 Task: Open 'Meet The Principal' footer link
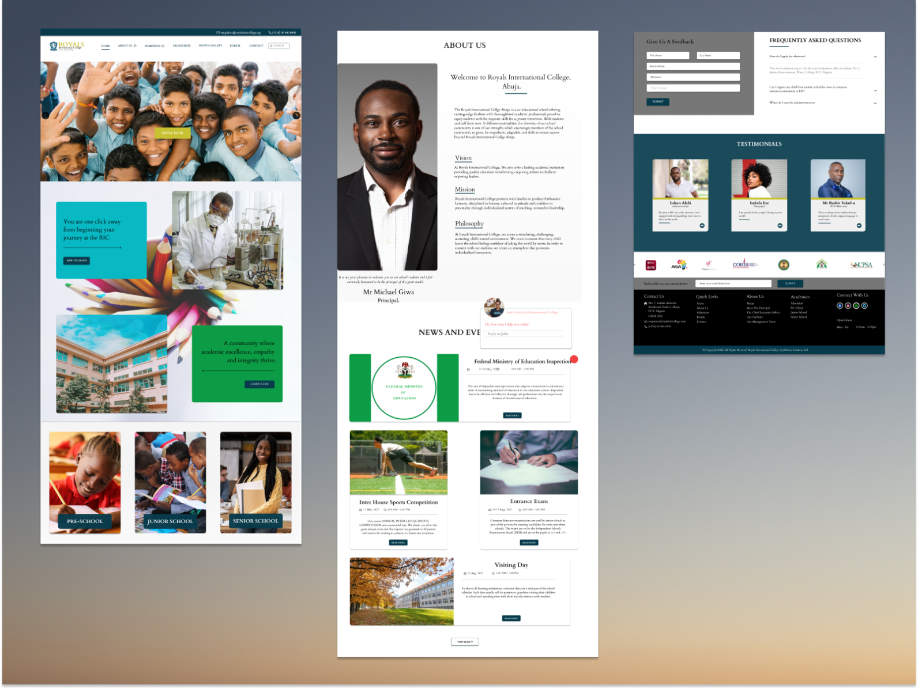(758, 308)
